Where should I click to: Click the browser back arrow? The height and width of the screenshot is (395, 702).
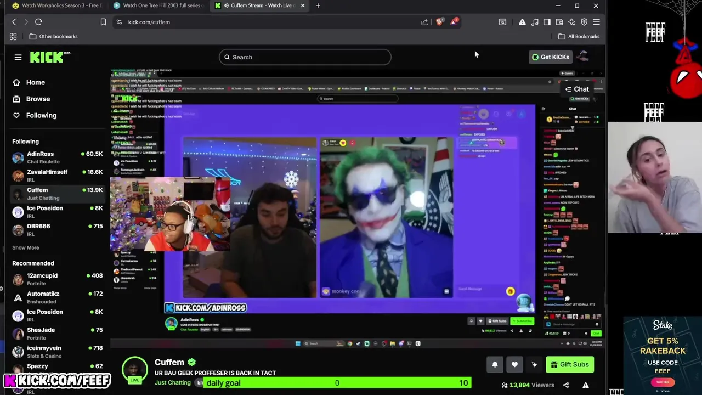(x=14, y=22)
